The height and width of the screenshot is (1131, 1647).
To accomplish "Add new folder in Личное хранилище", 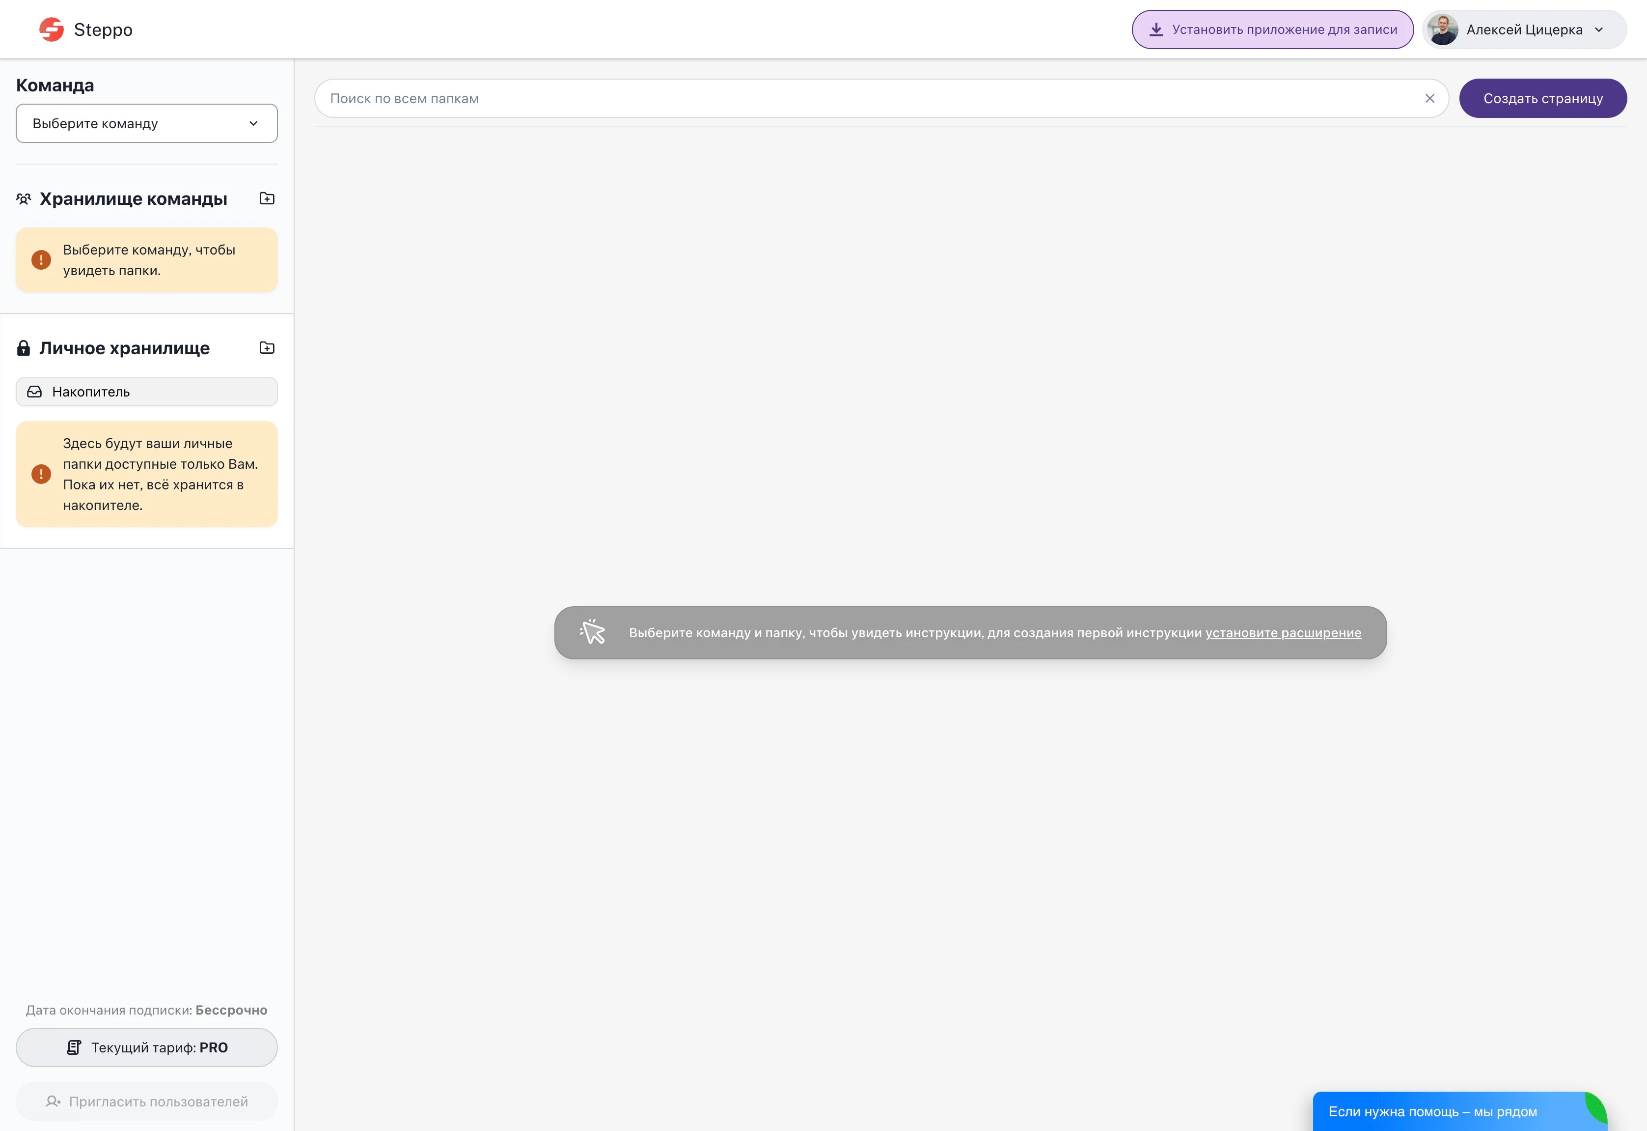I will (x=267, y=347).
